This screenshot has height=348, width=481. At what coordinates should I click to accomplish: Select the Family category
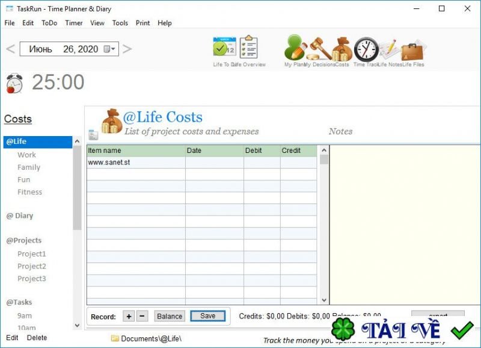[x=29, y=167]
